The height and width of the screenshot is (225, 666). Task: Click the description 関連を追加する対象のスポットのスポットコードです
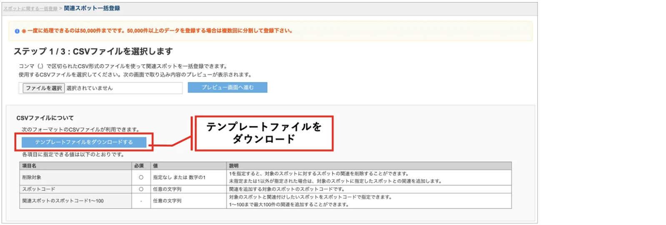click(x=287, y=189)
